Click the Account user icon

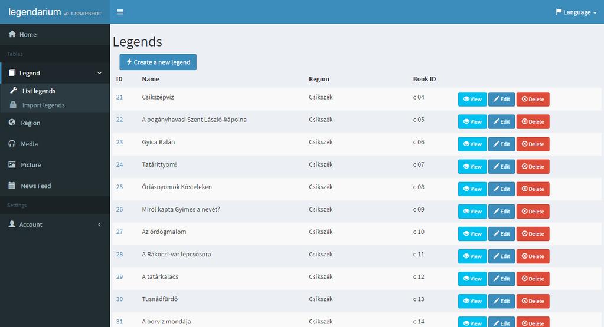click(x=12, y=224)
